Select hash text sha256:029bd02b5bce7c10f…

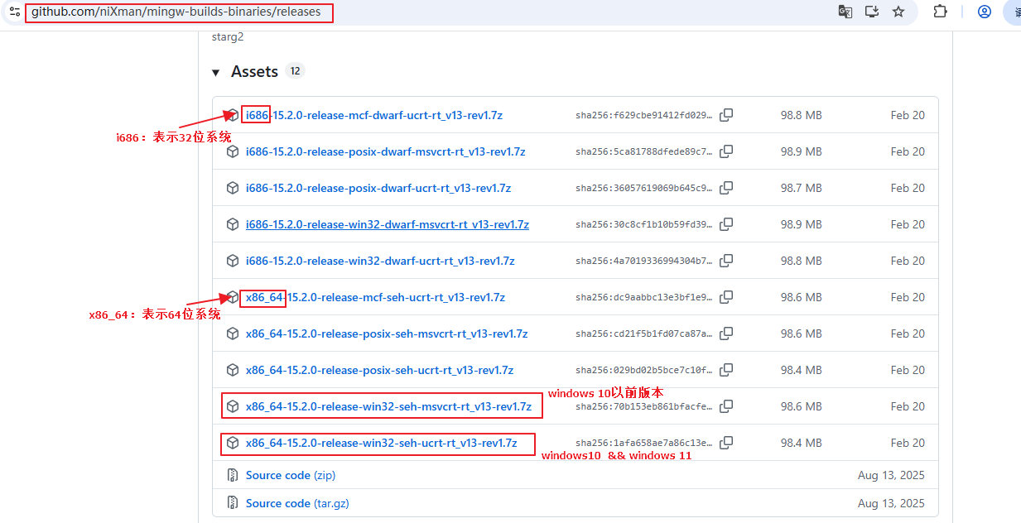(643, 370)
